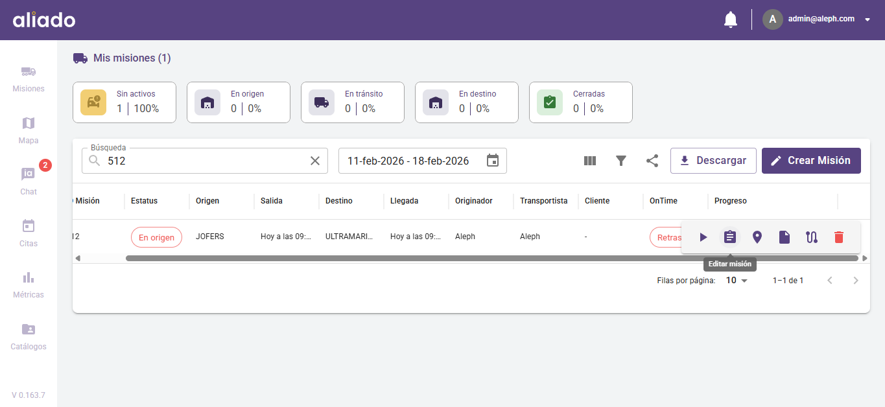Open the mission document icon
The width and height of the screenshot is (885, 407).
pos(785,237)
